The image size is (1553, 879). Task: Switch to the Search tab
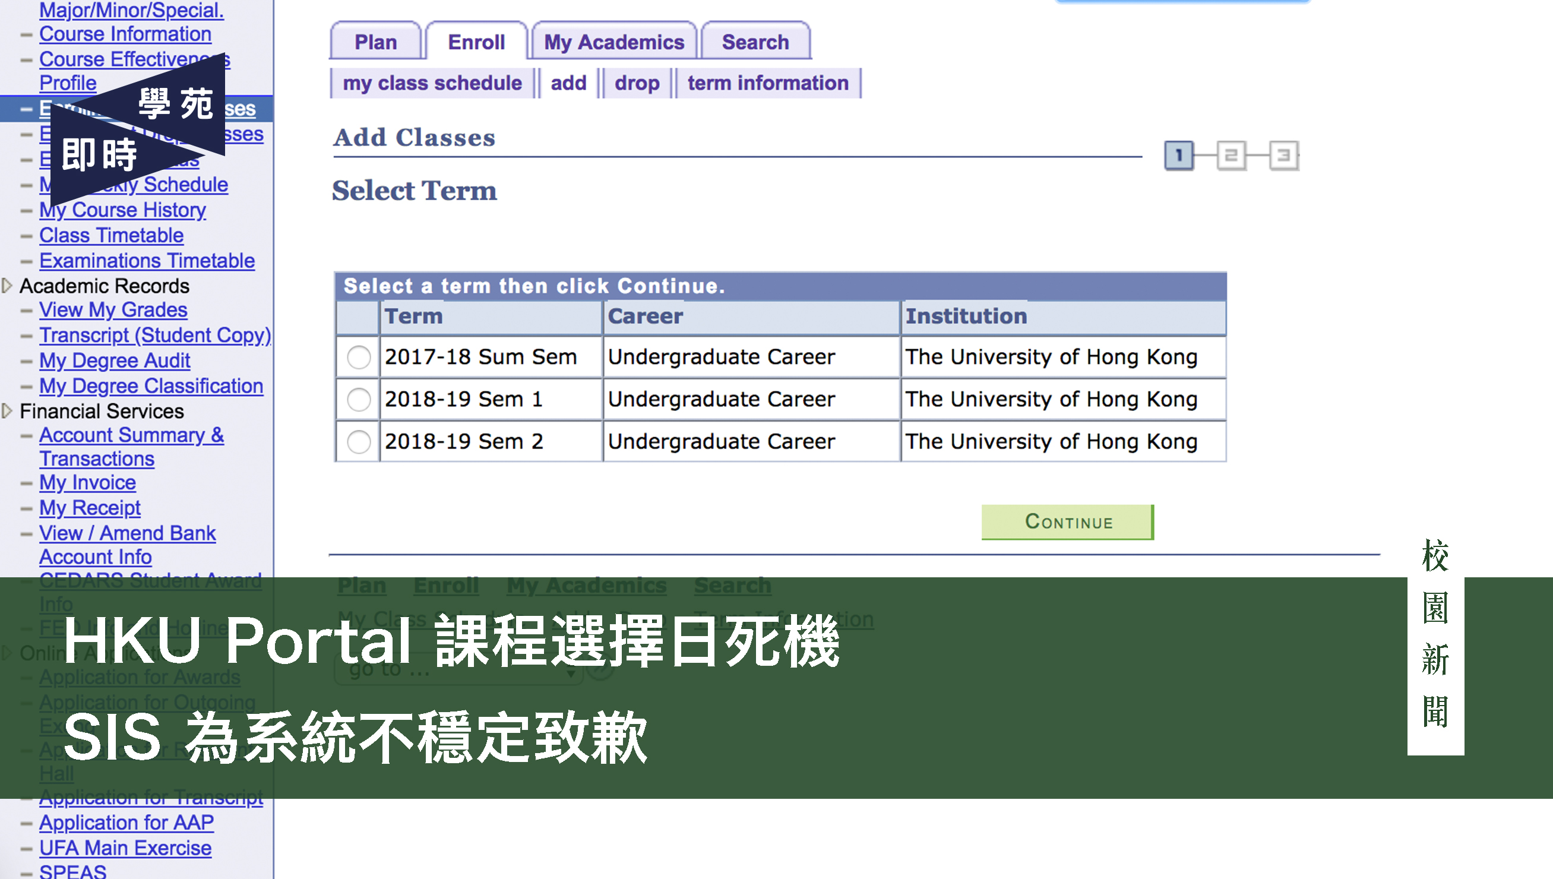(x=755, y=41)
